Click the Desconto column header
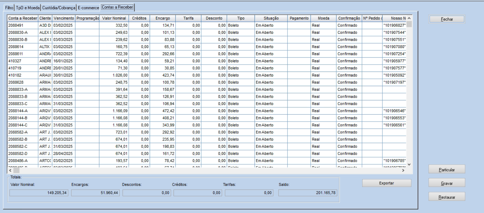Viewport: 484px width, 213px height. point(214,18)
